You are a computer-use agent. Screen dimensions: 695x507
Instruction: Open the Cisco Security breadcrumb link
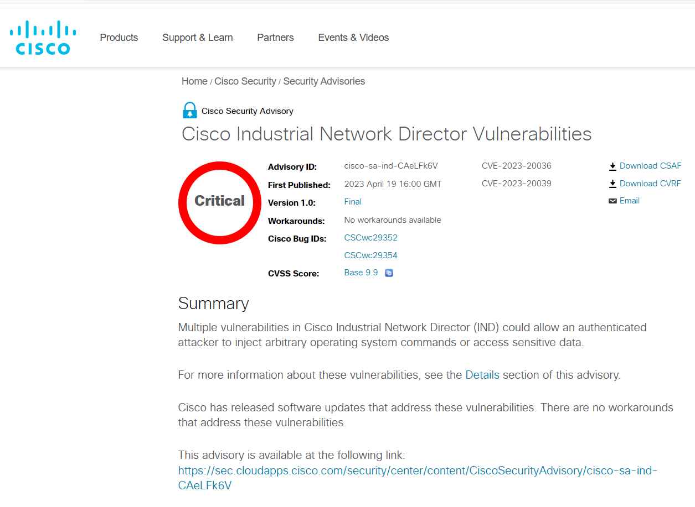point(245,81)
